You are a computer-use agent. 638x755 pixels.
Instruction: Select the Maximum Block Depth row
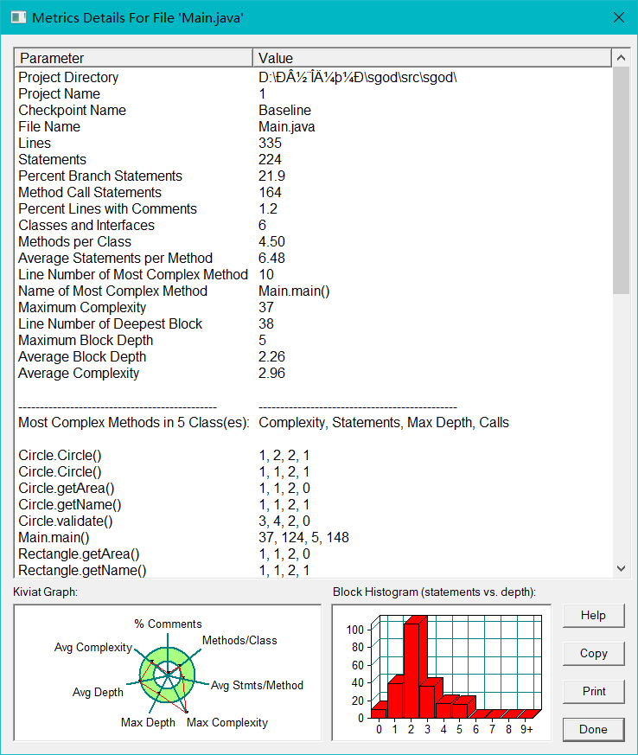[x=313, y=340]
